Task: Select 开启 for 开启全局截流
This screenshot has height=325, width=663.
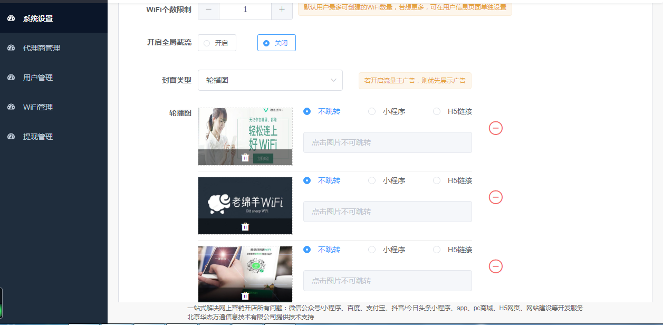Action: click(x=217, y=43)
